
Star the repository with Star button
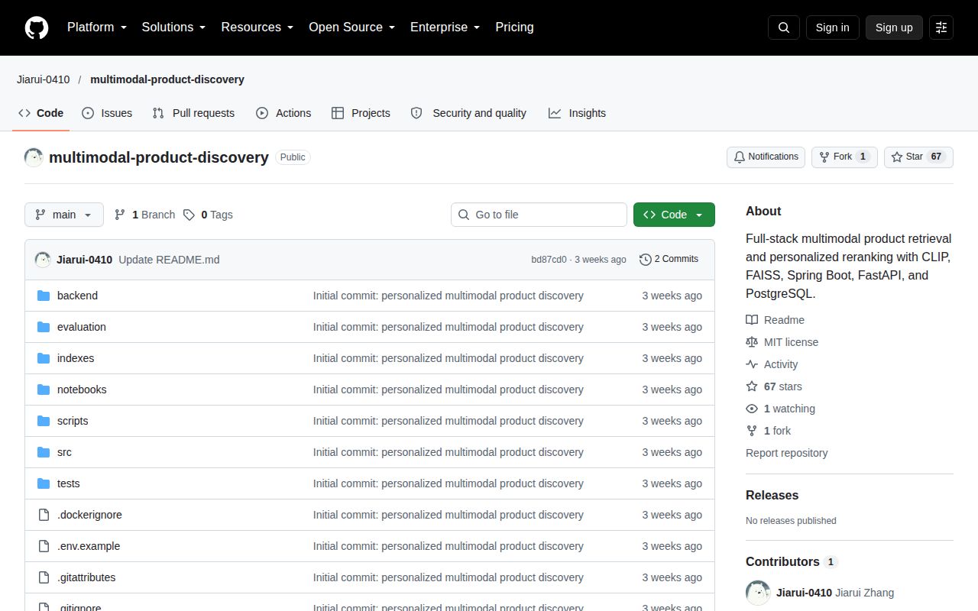coord(918,157)
